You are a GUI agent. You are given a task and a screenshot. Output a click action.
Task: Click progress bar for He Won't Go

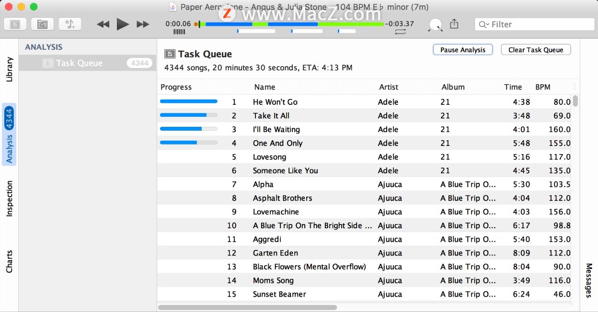pos(188,101)
